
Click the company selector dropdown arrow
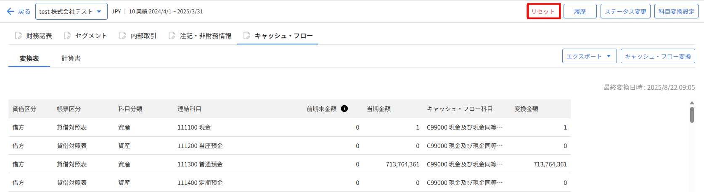click(x=99, y=11)
